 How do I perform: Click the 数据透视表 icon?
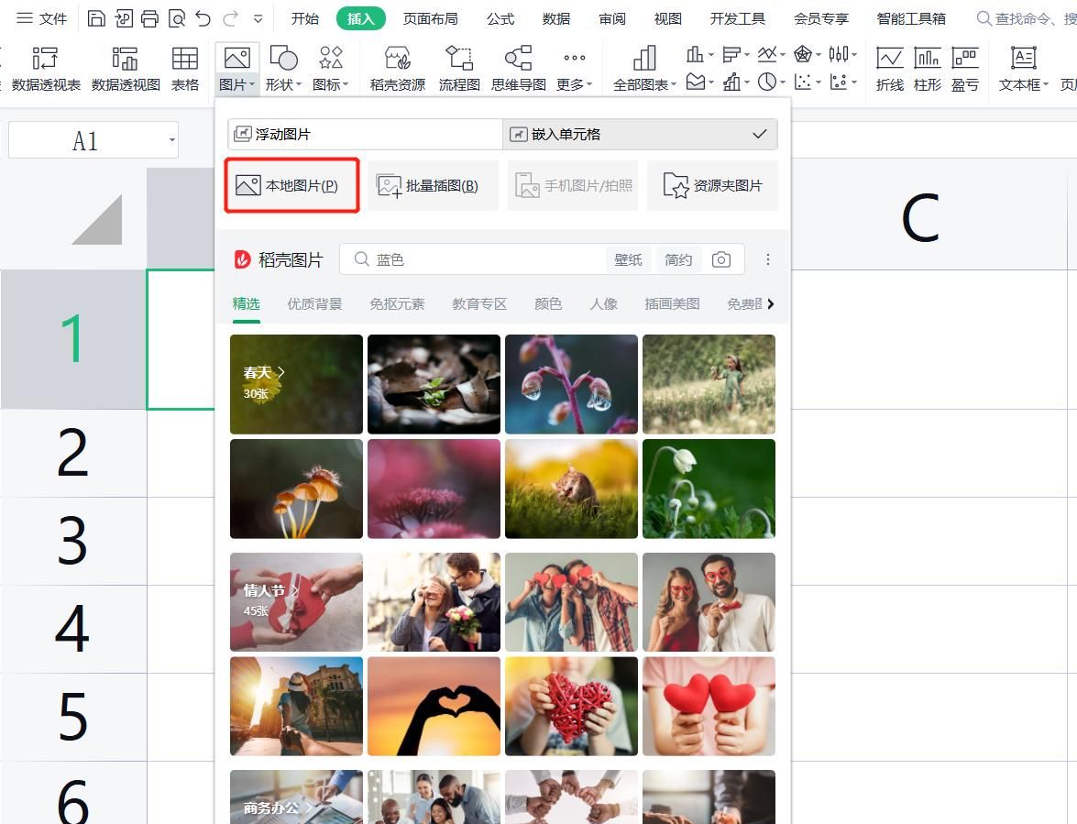pos(45,69)
